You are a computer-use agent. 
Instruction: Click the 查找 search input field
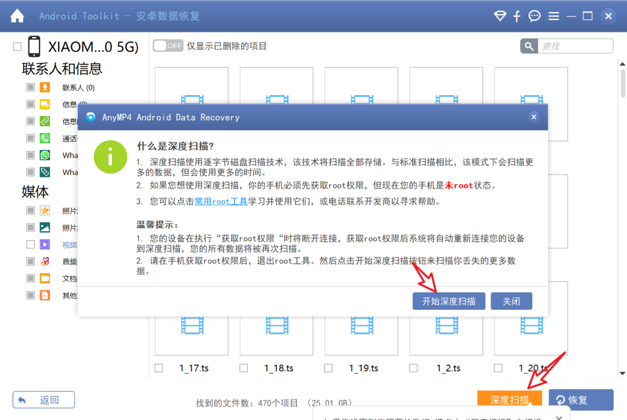point(575,46)
